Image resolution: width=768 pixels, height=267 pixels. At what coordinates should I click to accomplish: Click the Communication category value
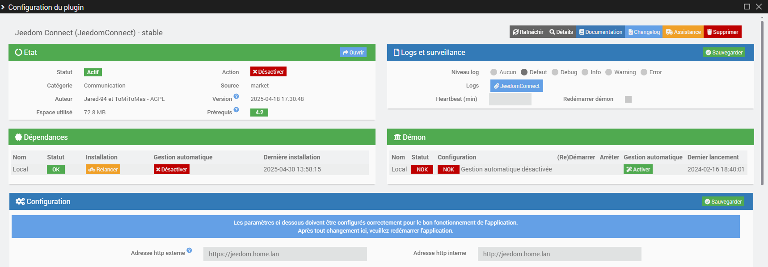[105, 85]
